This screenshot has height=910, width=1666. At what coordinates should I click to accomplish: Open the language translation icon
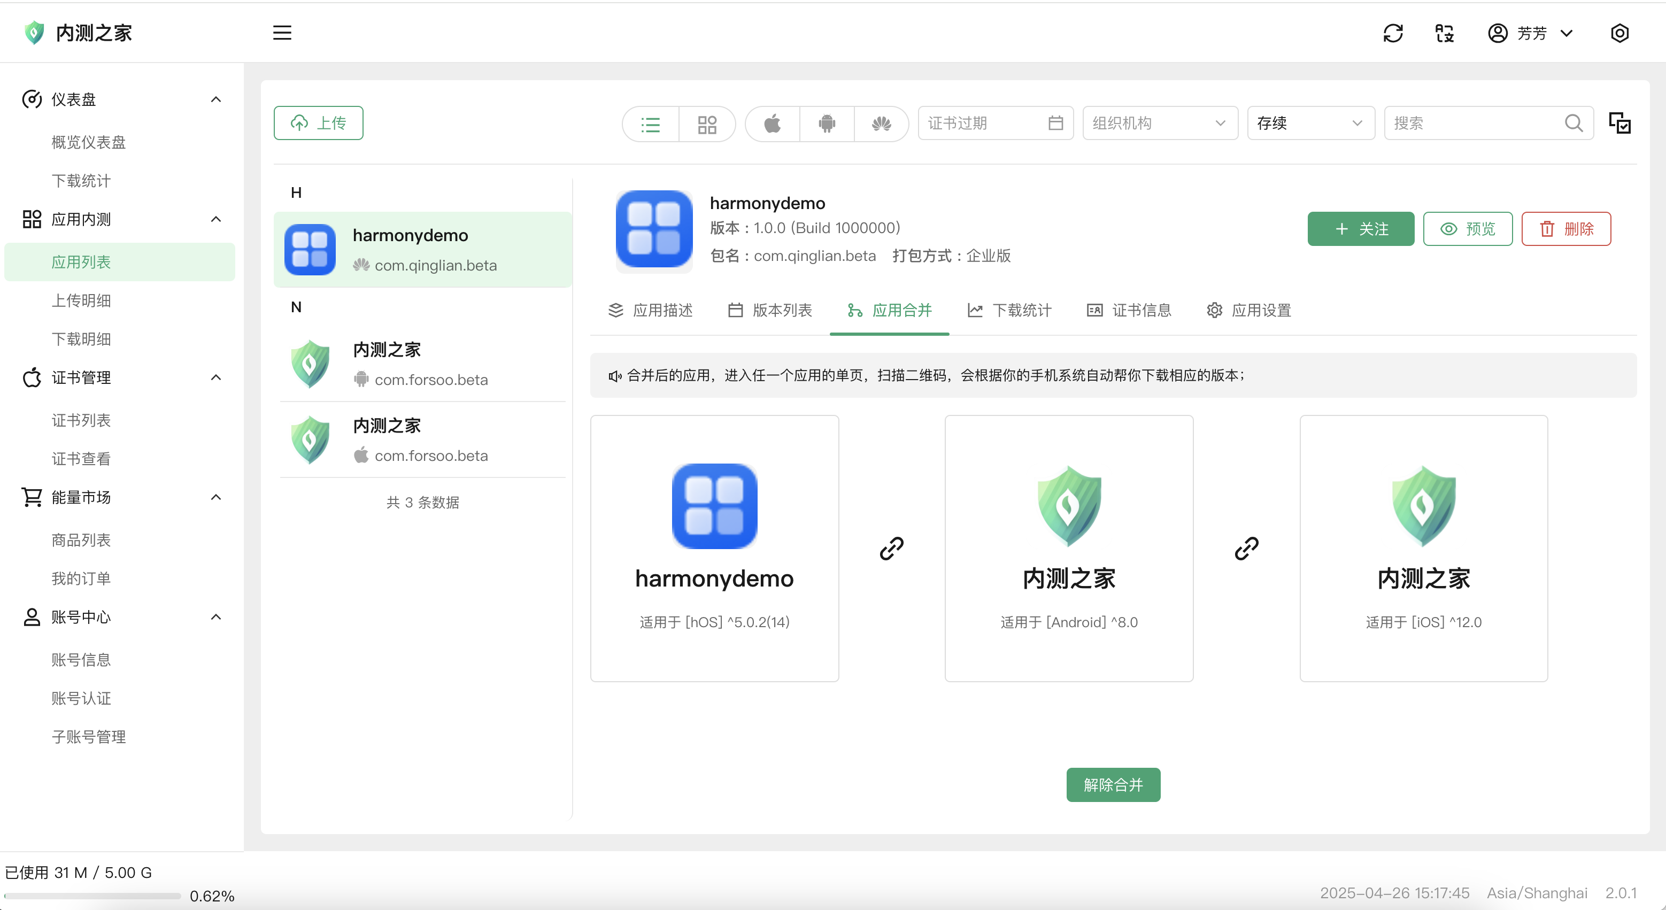pos(1444,33)
